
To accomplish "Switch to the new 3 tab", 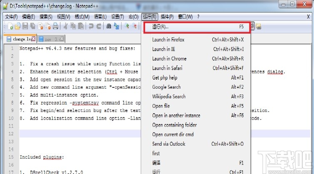I will point(51,39).
